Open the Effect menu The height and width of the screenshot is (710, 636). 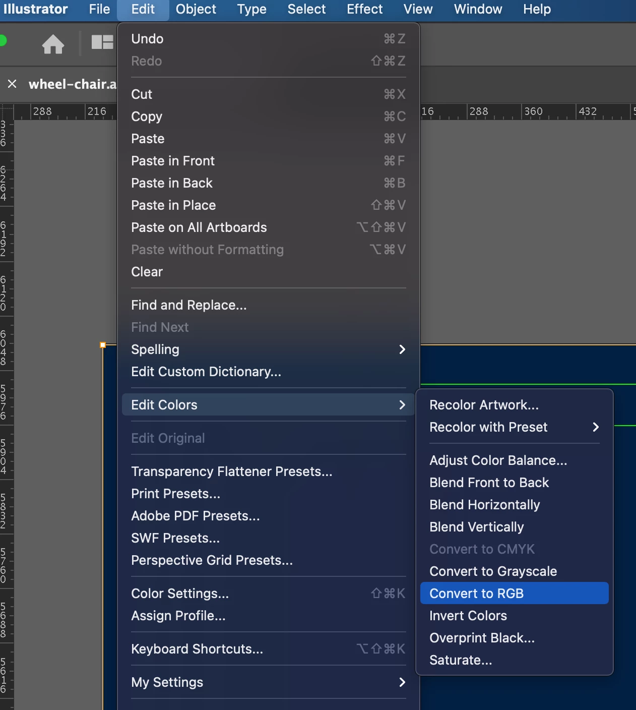[364, 9]
